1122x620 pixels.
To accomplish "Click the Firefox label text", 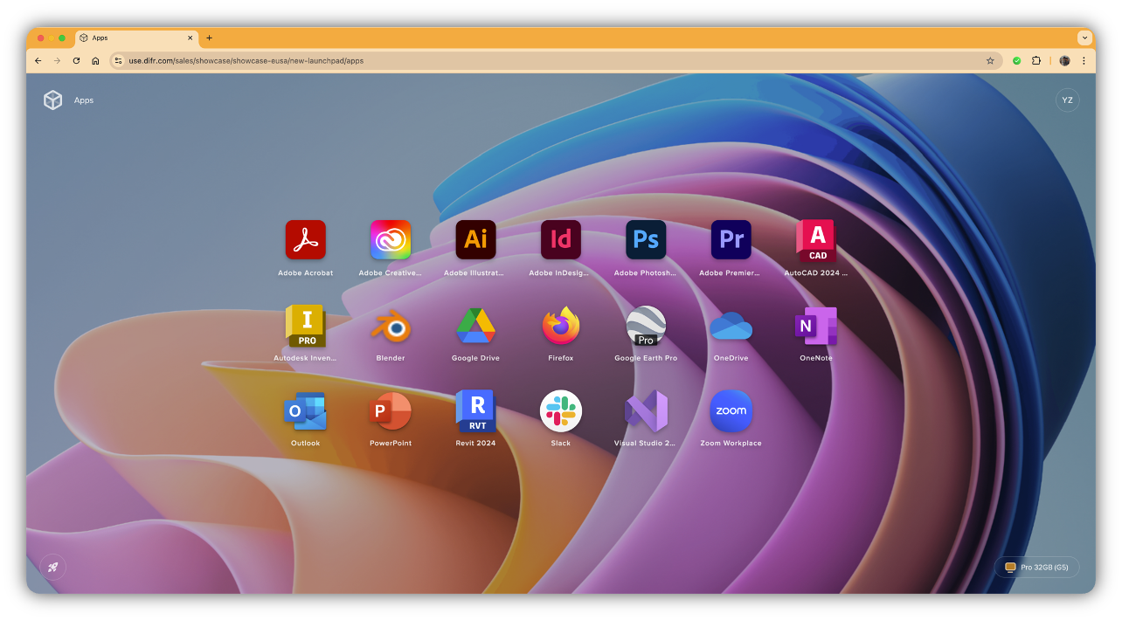I will [x=561, y=358].
